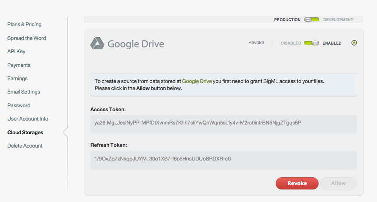Image resolution: width=377 pixels, height=202 pixels.
Task: Click the red Revoke button
Action: (x=297, y=183)
